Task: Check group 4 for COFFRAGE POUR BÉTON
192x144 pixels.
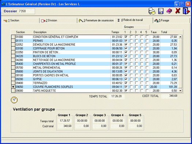Action: (142, 49)
